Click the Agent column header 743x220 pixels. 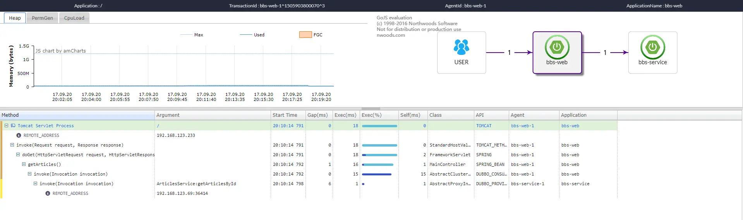pos(534,115)
